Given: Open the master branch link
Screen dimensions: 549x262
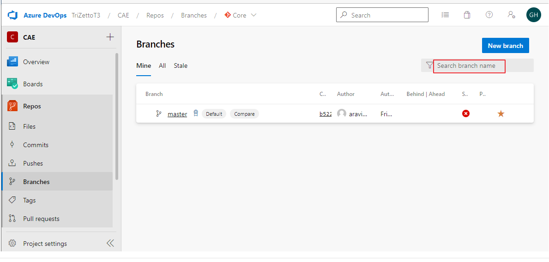Looking at the screenshot, I should pyautogui.click(x=177, y=113).
